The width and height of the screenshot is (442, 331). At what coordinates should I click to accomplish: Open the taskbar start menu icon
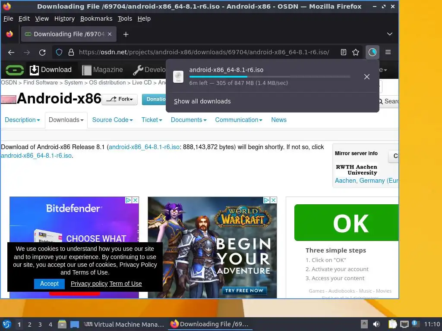tap(7, 324)
